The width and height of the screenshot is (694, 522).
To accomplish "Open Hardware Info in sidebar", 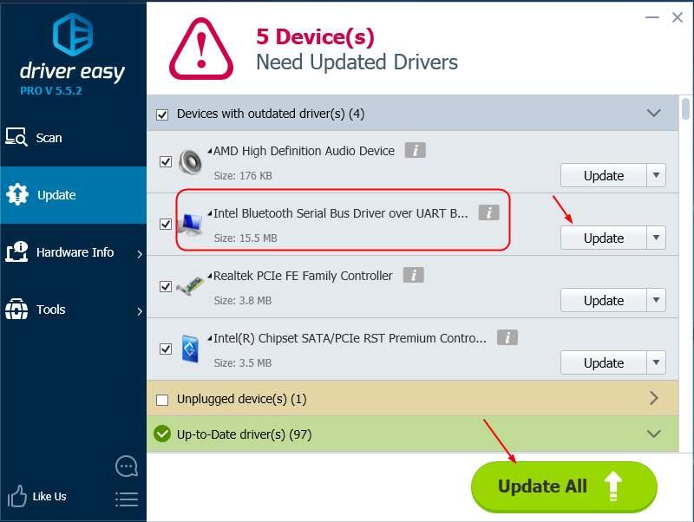I will [x=73, y=252].
